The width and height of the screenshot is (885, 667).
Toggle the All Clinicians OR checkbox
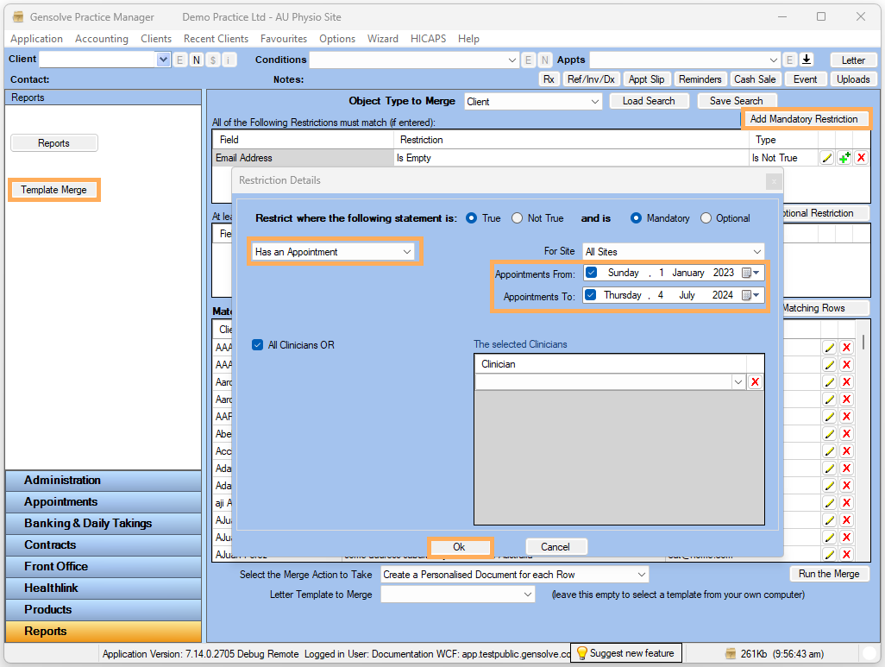[x=257, y=344]
